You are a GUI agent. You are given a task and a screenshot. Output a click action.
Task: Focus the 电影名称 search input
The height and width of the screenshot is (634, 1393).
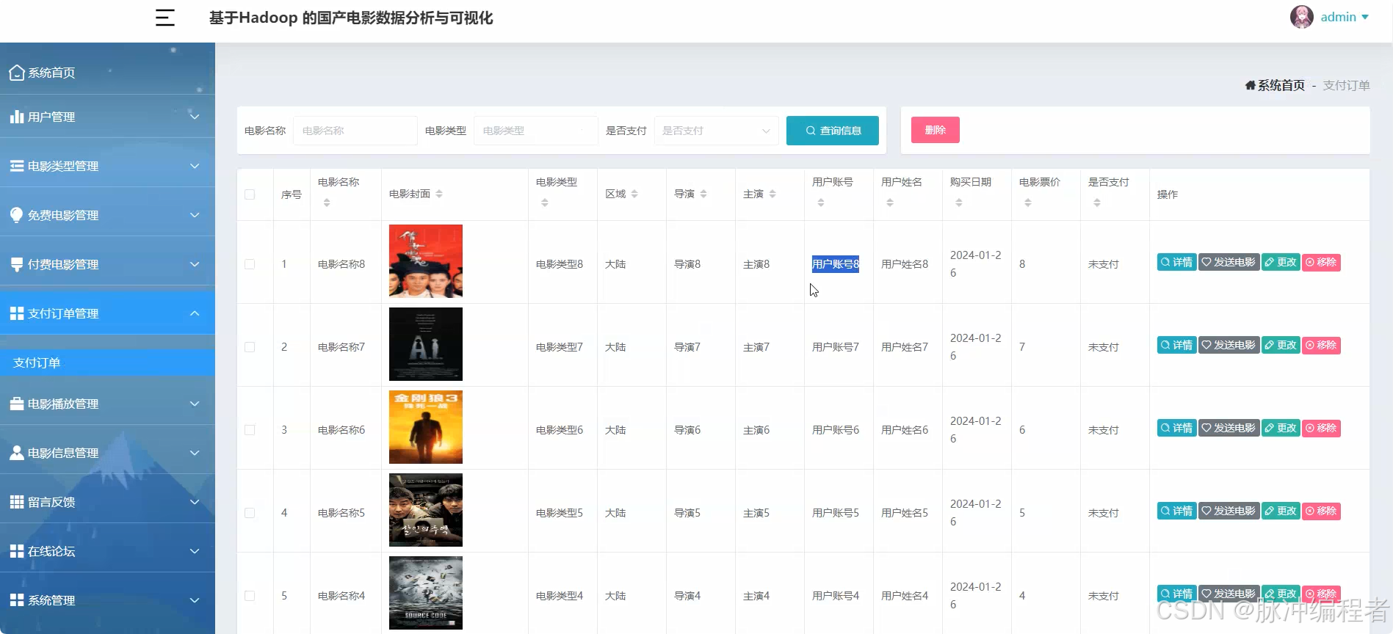point(355,131)
